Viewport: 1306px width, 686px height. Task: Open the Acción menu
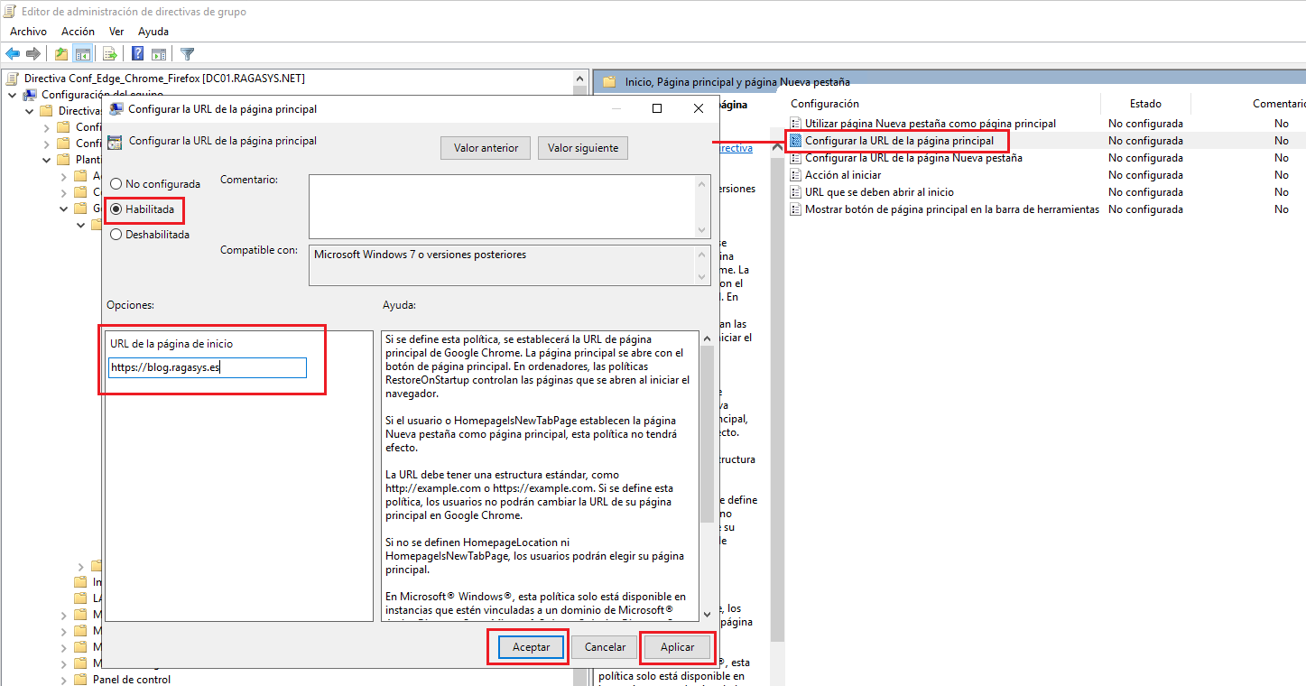(x=78, y=31)
